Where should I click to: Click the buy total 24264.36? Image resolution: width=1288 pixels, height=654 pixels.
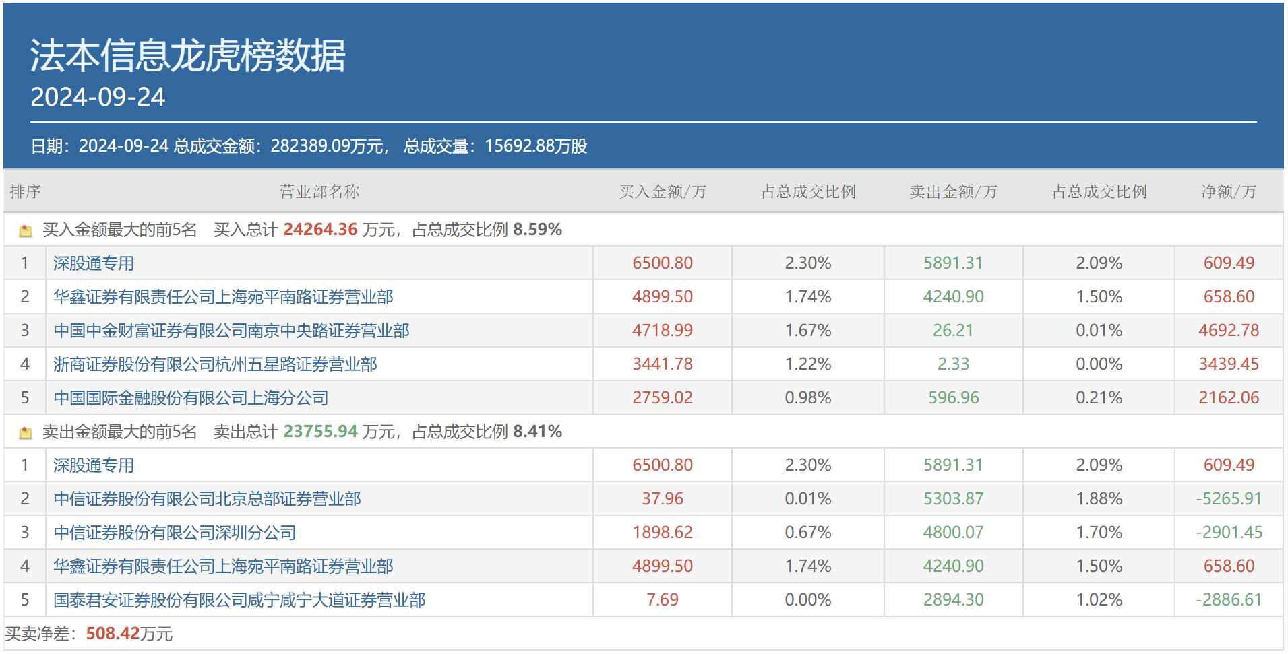[x=320, y=230]
